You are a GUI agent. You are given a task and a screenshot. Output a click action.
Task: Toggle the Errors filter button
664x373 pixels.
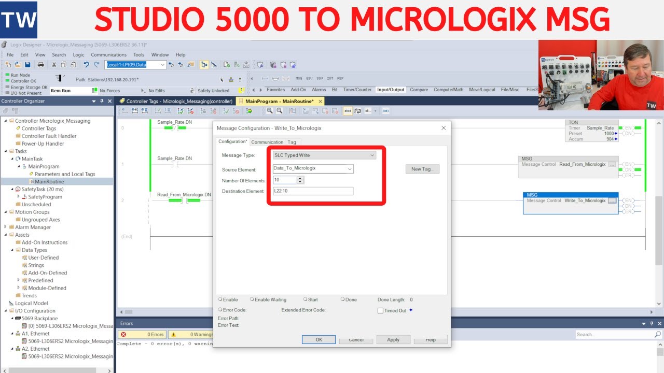142,335
